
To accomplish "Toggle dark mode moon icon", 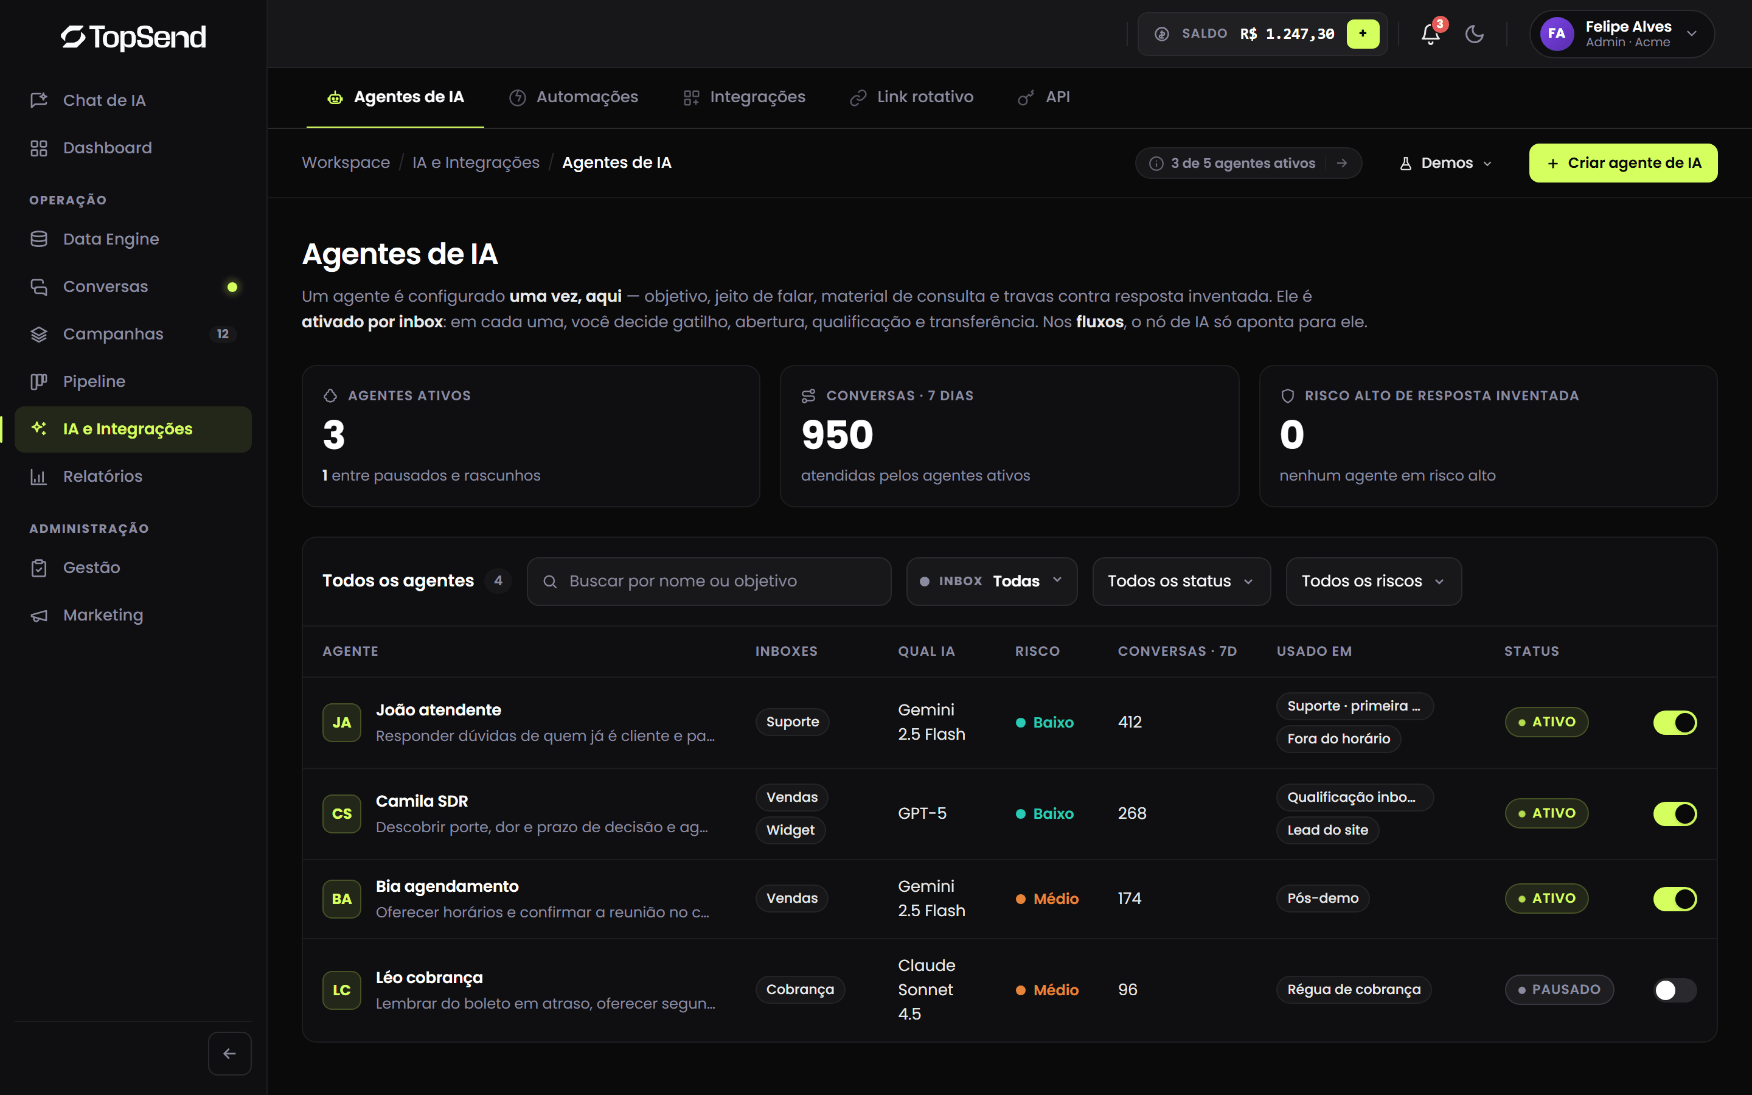I will (1474, 34).
